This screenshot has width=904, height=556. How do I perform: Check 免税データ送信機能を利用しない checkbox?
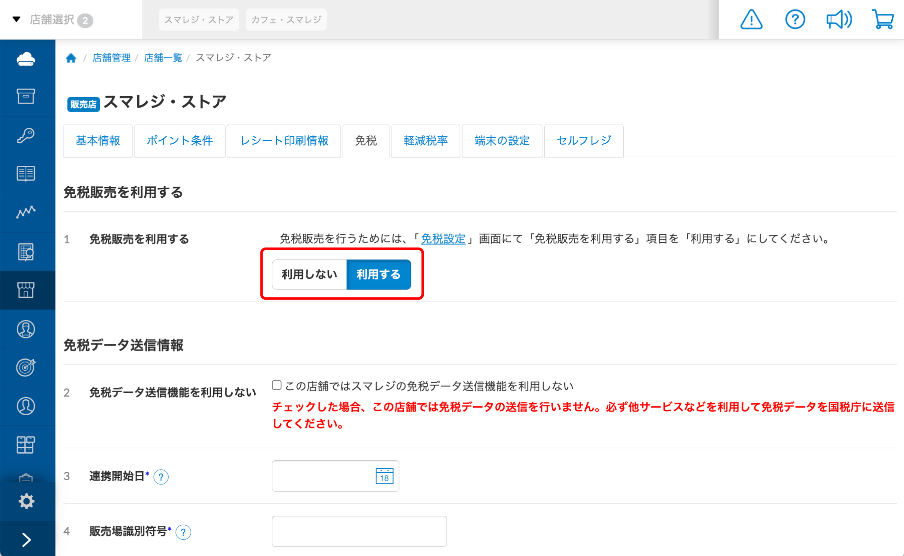[277, 385]
